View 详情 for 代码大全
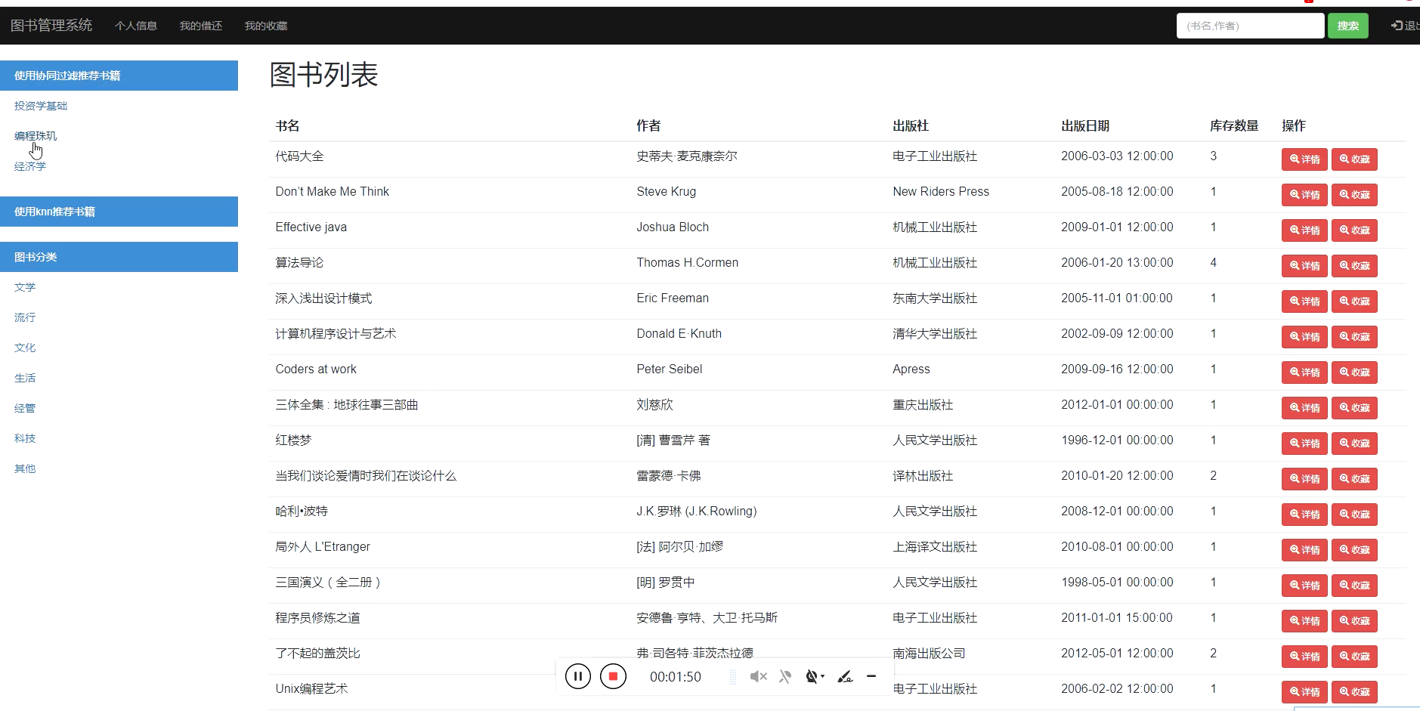The width and height of the screenshot is (1420, 711). (x=1304, y=159)
